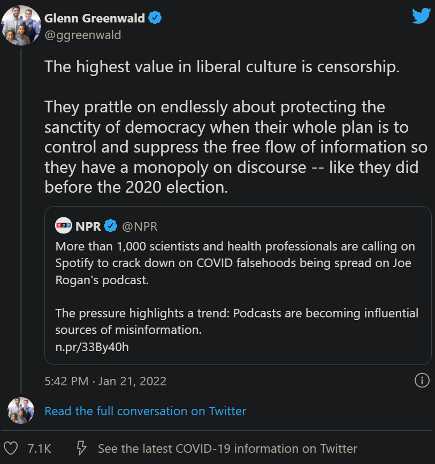Screen dimensions: 435x464
Task: Click the @NPR handle in quoted tweet
Action: coord(140,226)
